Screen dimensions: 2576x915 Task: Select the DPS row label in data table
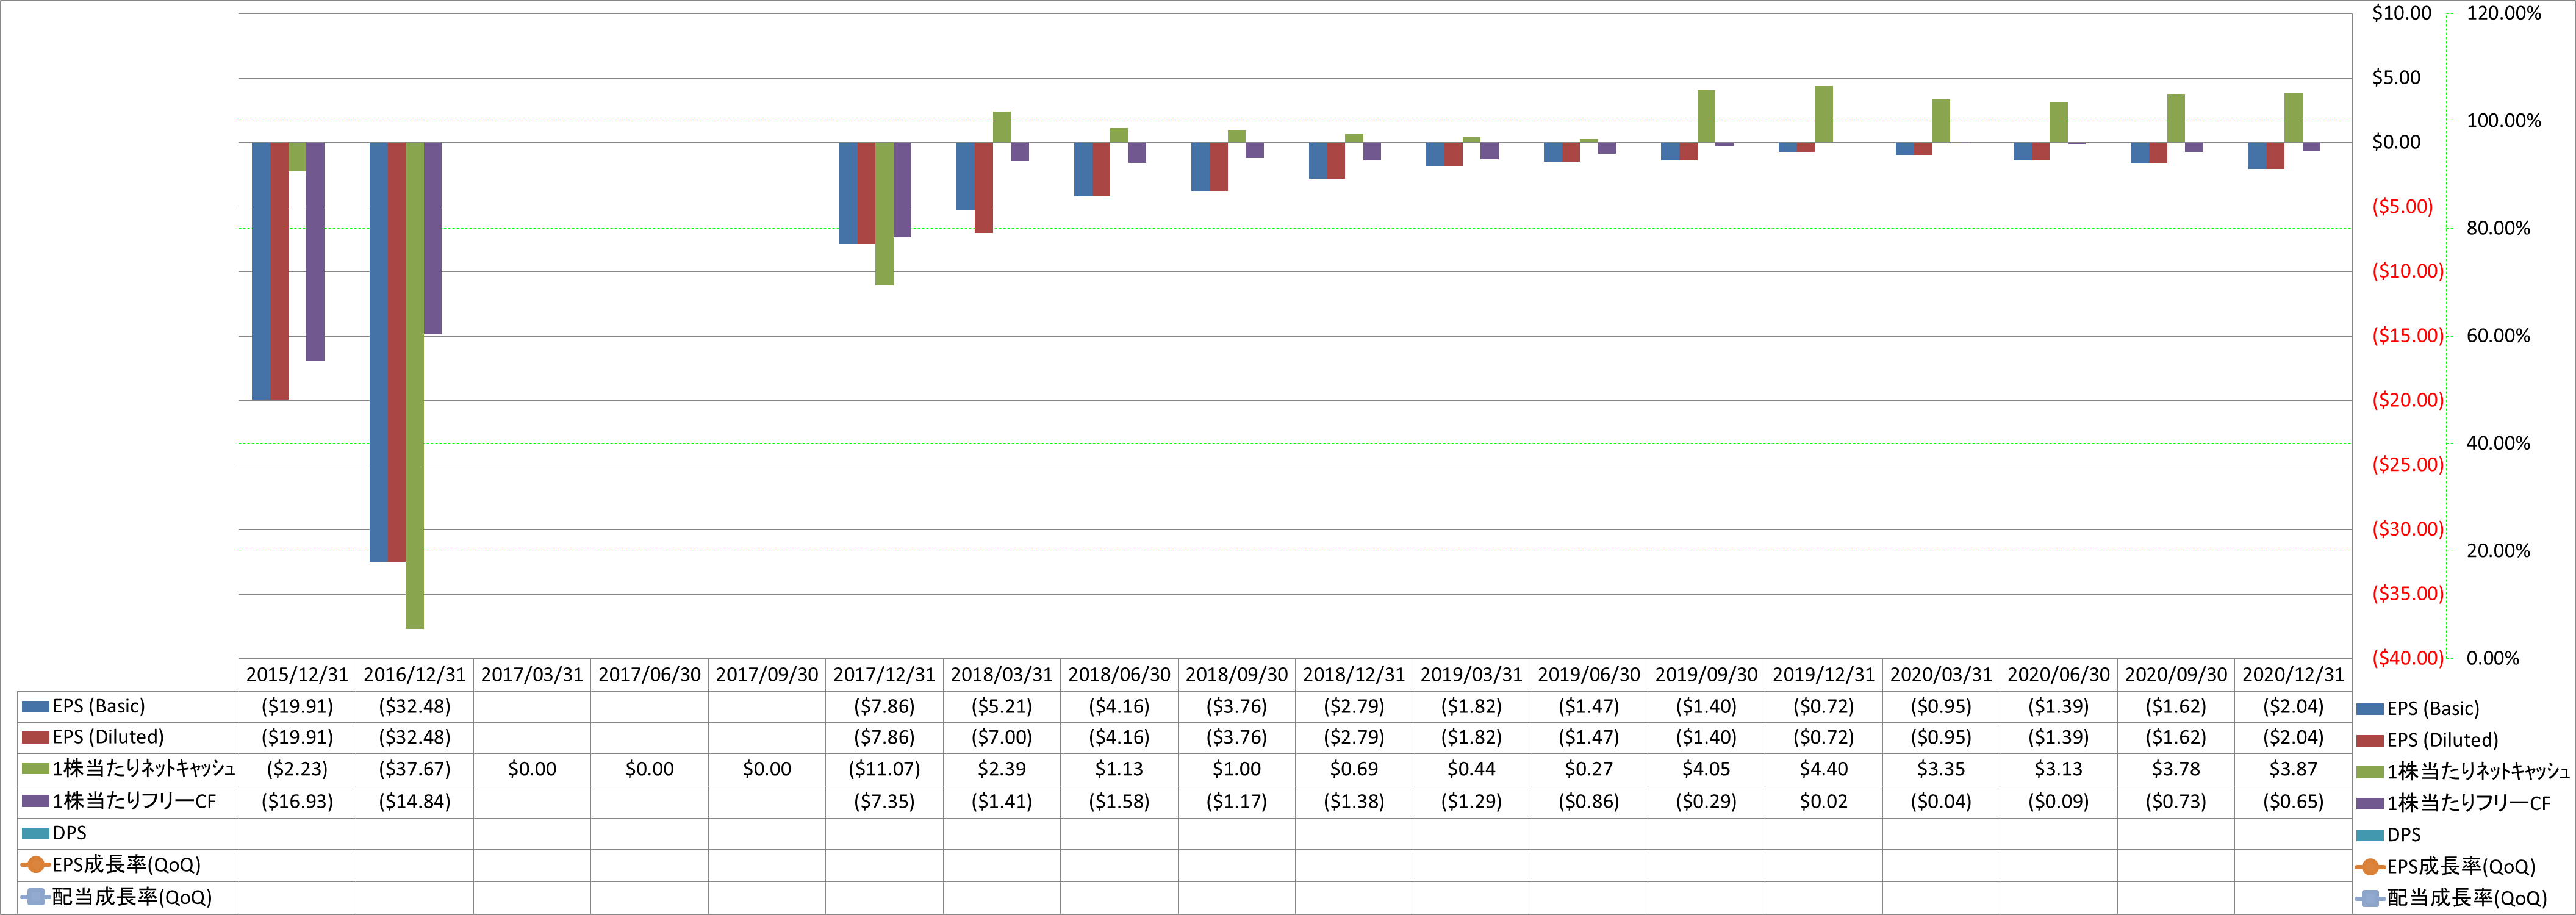tap(70, 833)
